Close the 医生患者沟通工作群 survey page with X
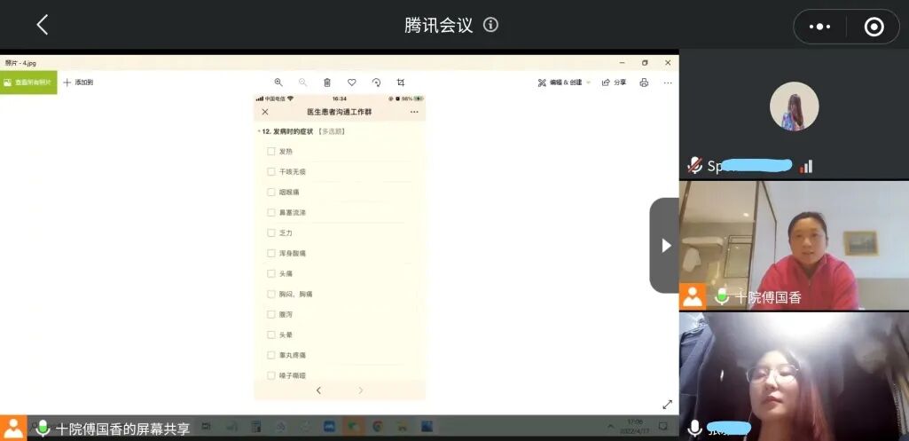Image resolution: width=909 pixels, height=441 pixels. tap(265, 112)
